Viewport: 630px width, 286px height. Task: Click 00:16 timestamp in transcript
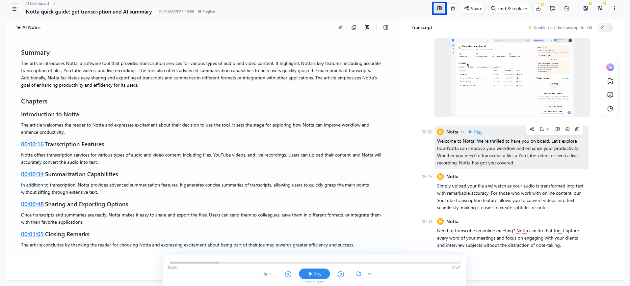pos(427,177)
